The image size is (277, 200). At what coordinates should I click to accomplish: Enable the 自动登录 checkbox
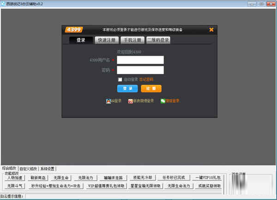point(120,79)
